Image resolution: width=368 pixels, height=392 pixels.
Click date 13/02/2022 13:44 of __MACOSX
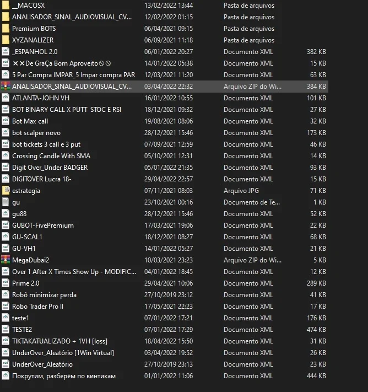pyautogui.click(x=169, y=6)
